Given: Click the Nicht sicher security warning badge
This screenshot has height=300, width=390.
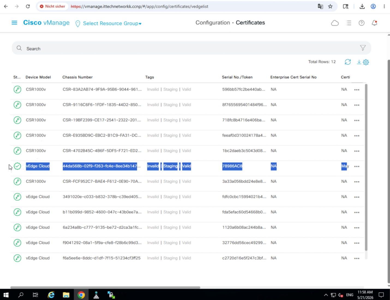Looking at the screenshot, I should [53, 6].
